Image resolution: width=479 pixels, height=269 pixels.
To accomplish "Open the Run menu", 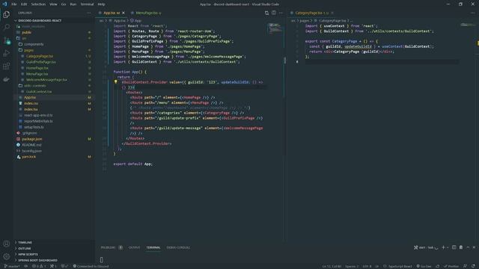I will [73, 4].
